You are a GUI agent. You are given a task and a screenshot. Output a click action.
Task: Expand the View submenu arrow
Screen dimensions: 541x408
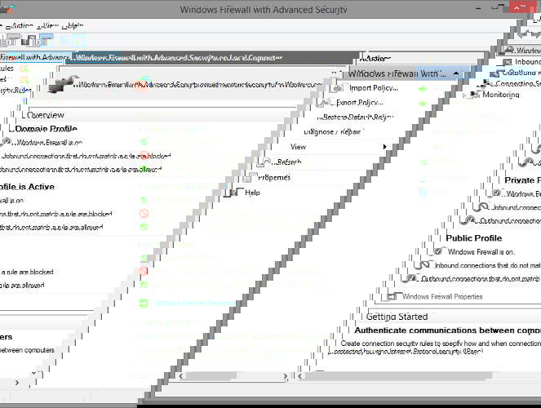coord(384,147)
